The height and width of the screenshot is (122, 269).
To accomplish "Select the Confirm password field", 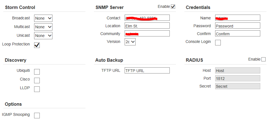I will click(237, 34).
